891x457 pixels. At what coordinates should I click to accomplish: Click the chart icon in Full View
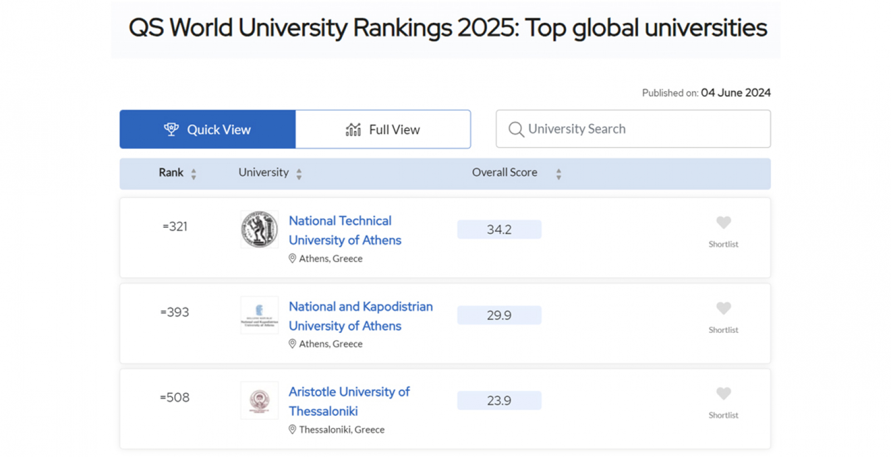tap(354, 129)
